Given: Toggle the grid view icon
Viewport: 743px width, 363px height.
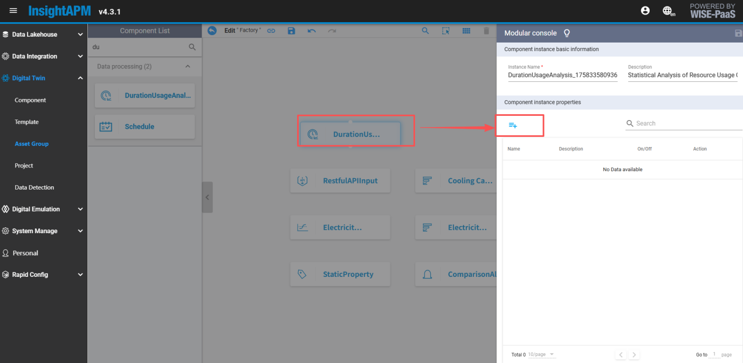Looking at the screenshot, I should [x=466, y=31].
